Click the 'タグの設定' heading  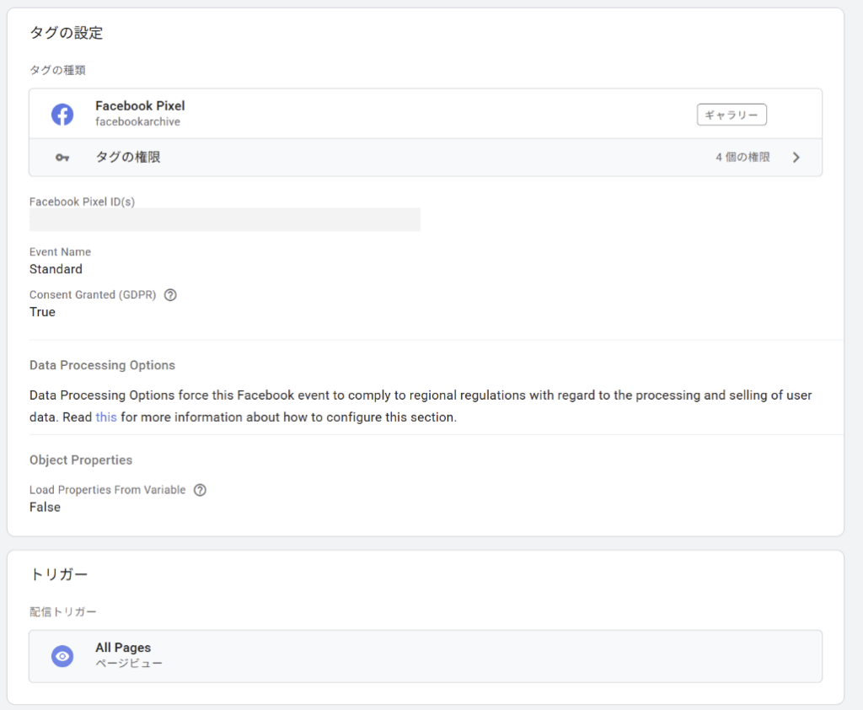coord(66,33)
